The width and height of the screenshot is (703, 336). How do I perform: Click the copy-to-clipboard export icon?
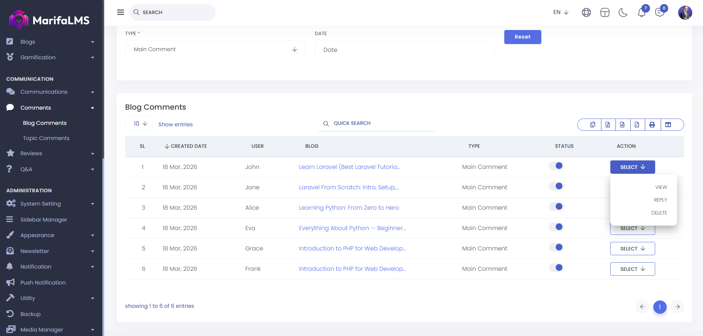coord(593,125)
